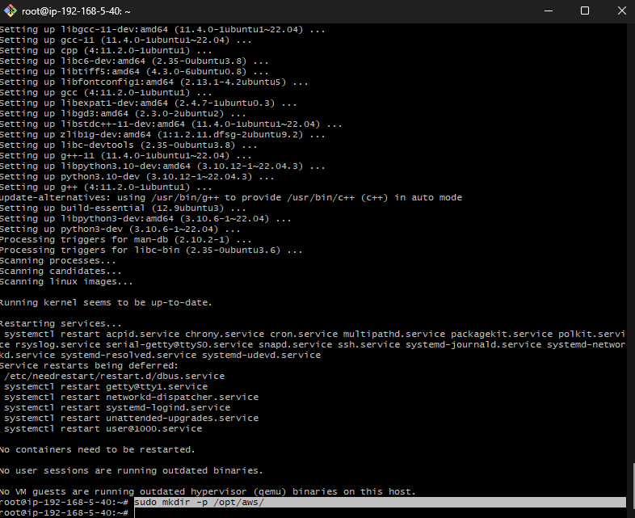The width and height of the screenshot is (635, 518).
Task: Close the terminal window
Action: [x=621, y=11]
